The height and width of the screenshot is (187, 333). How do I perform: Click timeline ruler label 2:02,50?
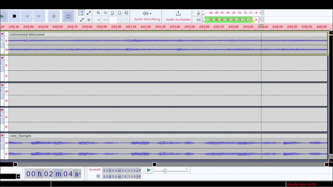(x=43, y=27)
